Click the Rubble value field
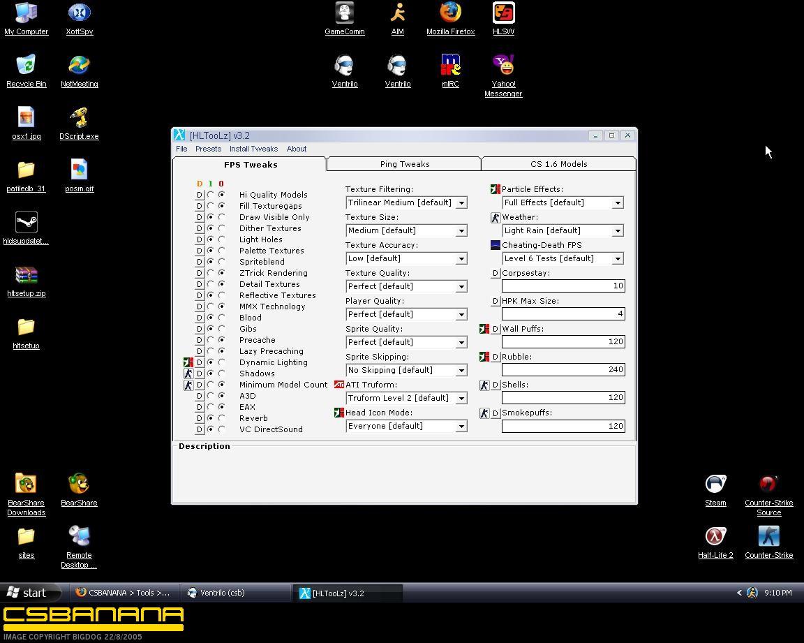The height and width of the screenshot is (643, 804). pyautogui.click(x=563, y=370)
